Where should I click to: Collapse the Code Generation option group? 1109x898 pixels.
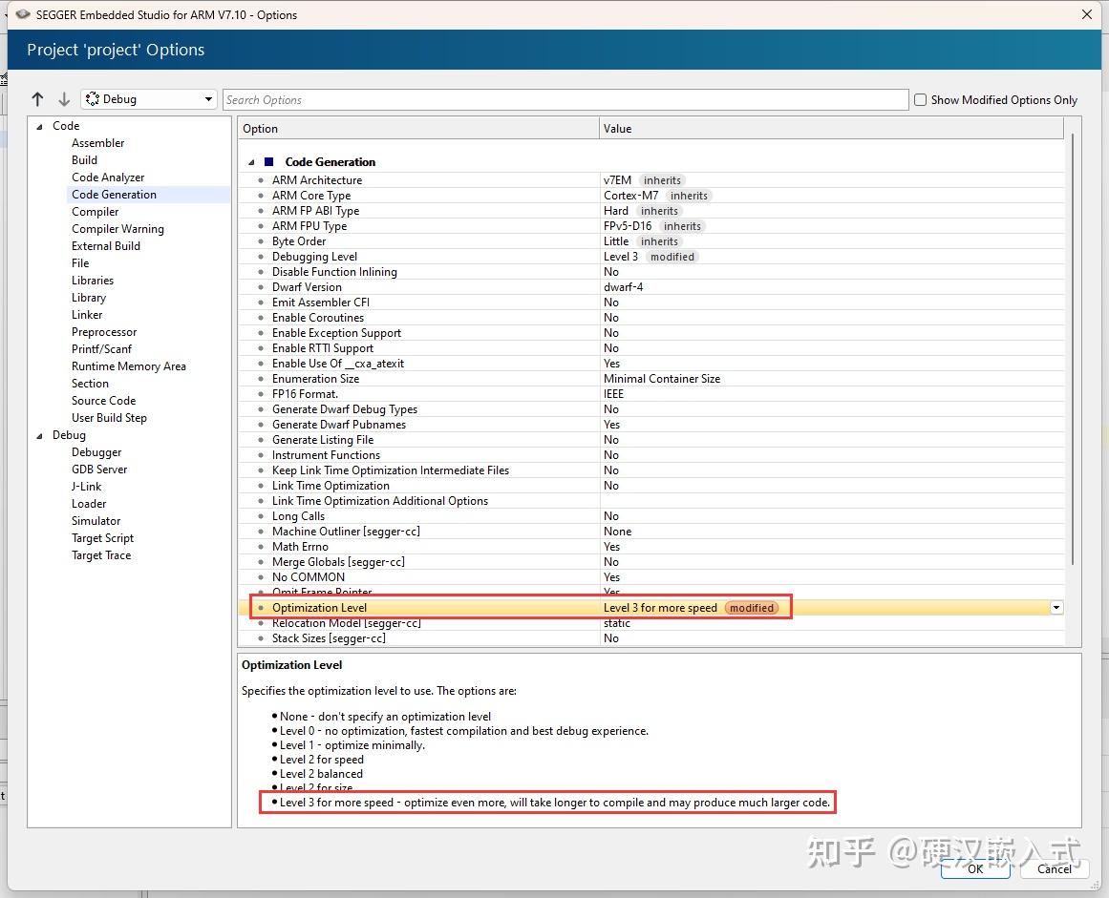251,162
